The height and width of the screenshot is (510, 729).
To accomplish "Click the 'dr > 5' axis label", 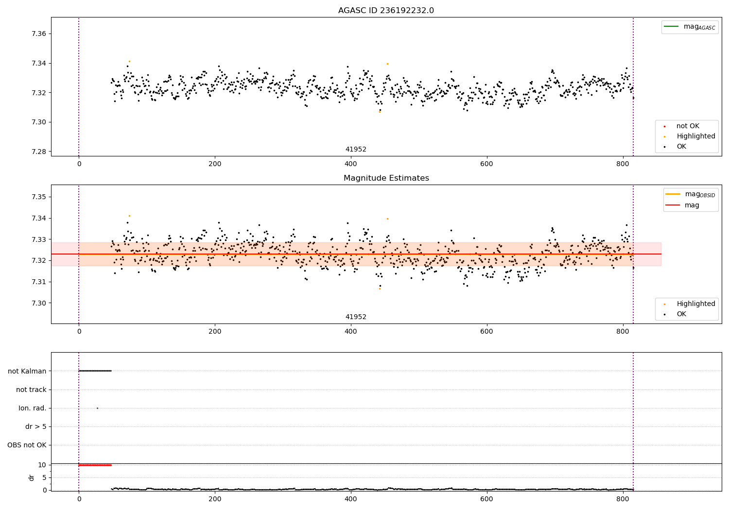I will tap(36, 426).
